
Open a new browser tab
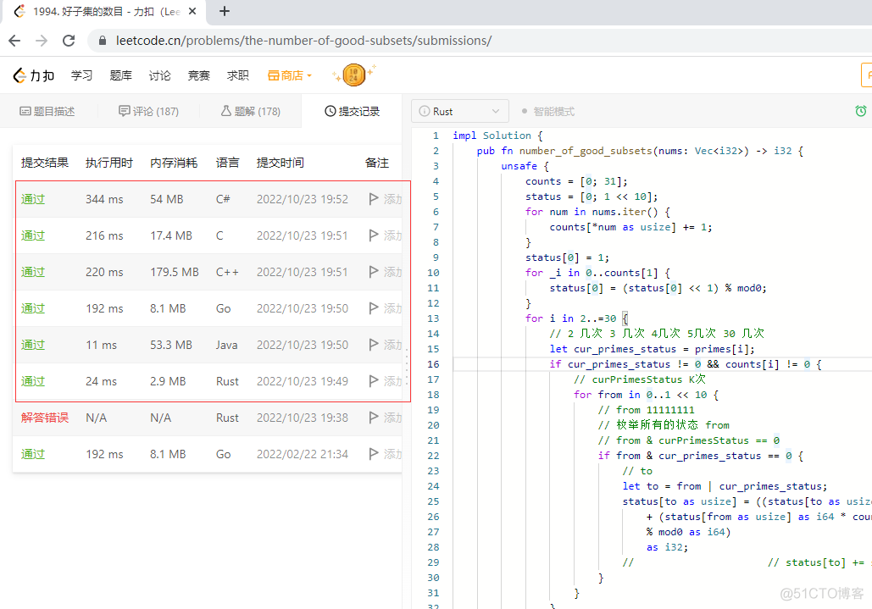[x=224, y=11]
